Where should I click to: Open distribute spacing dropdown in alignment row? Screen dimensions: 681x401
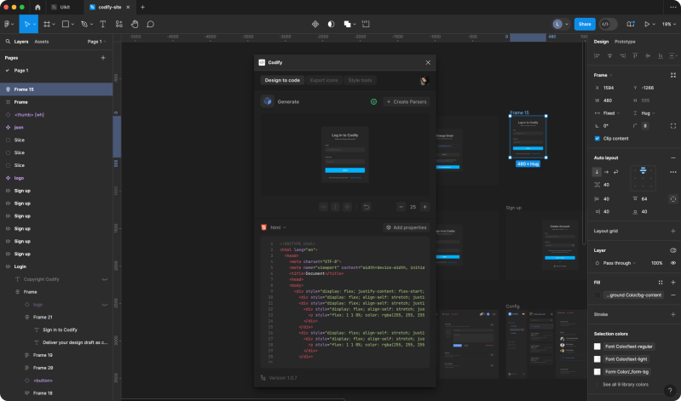pyautogui.click(x=673, y=56)
